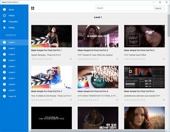The image size is (170, 132).
Task: Click the About info icon
Action: [4, 9]
